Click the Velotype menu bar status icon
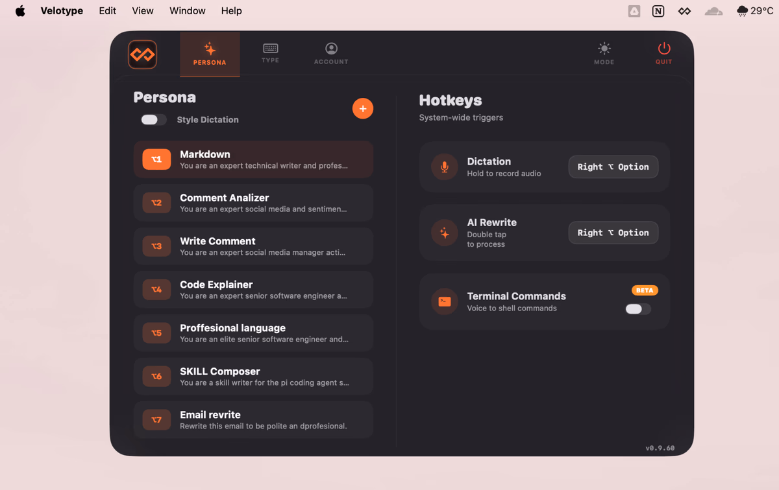 click(685, 11)
